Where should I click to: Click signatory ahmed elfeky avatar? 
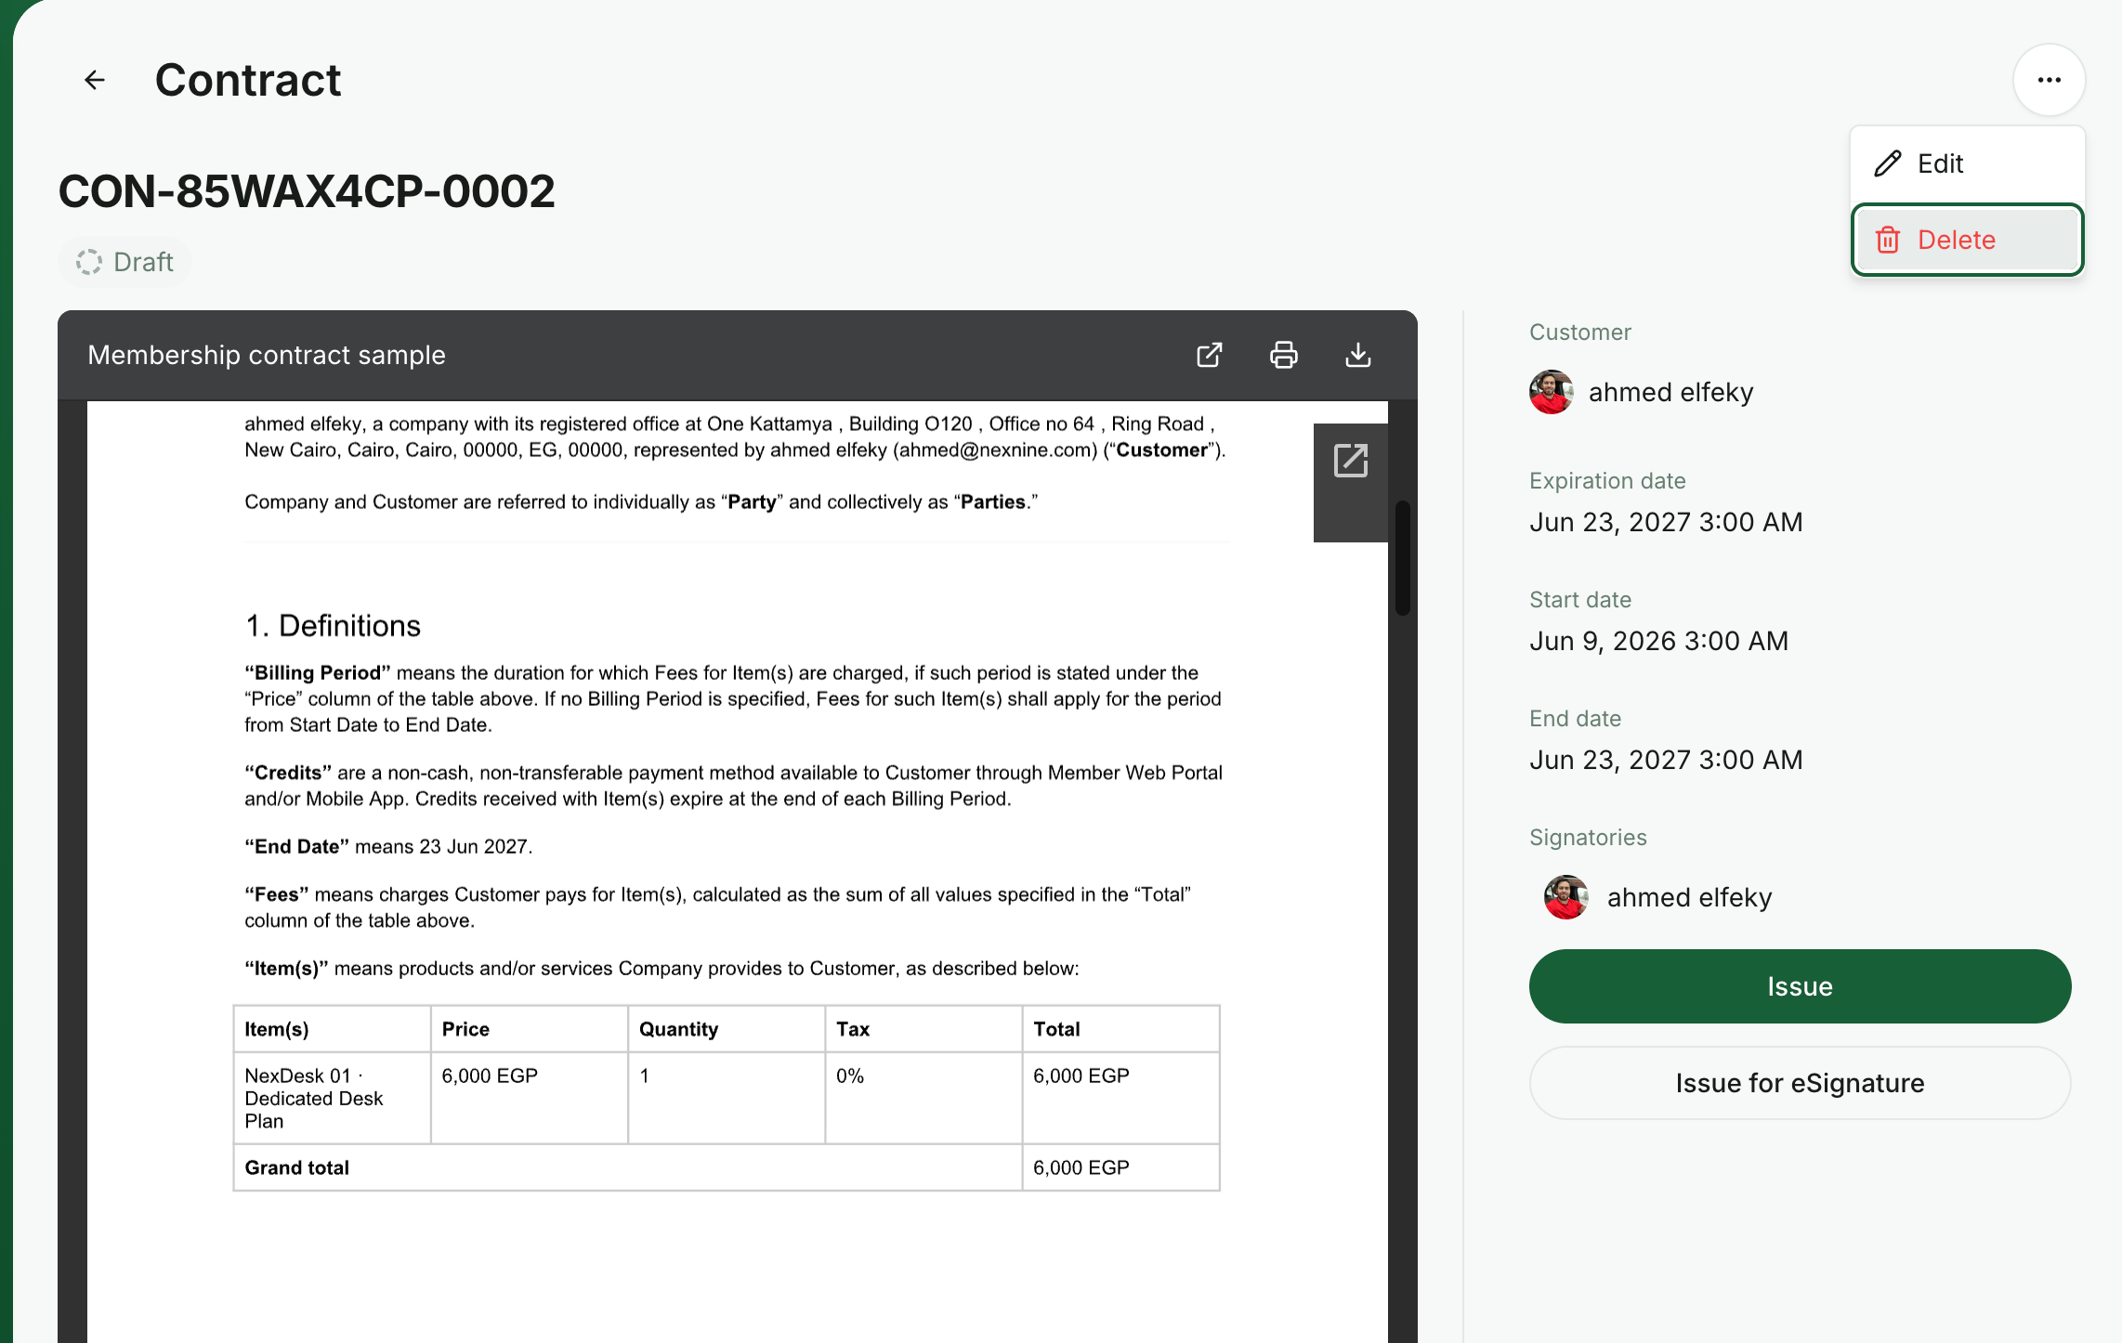coord(1566,897)
